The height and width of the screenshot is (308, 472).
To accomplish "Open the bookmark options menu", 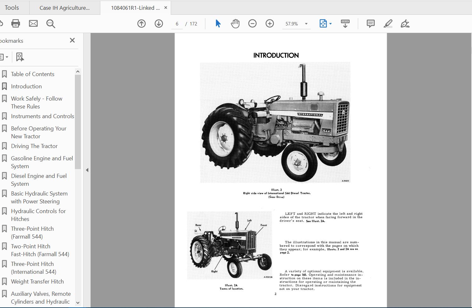I will tap(5, 57).
